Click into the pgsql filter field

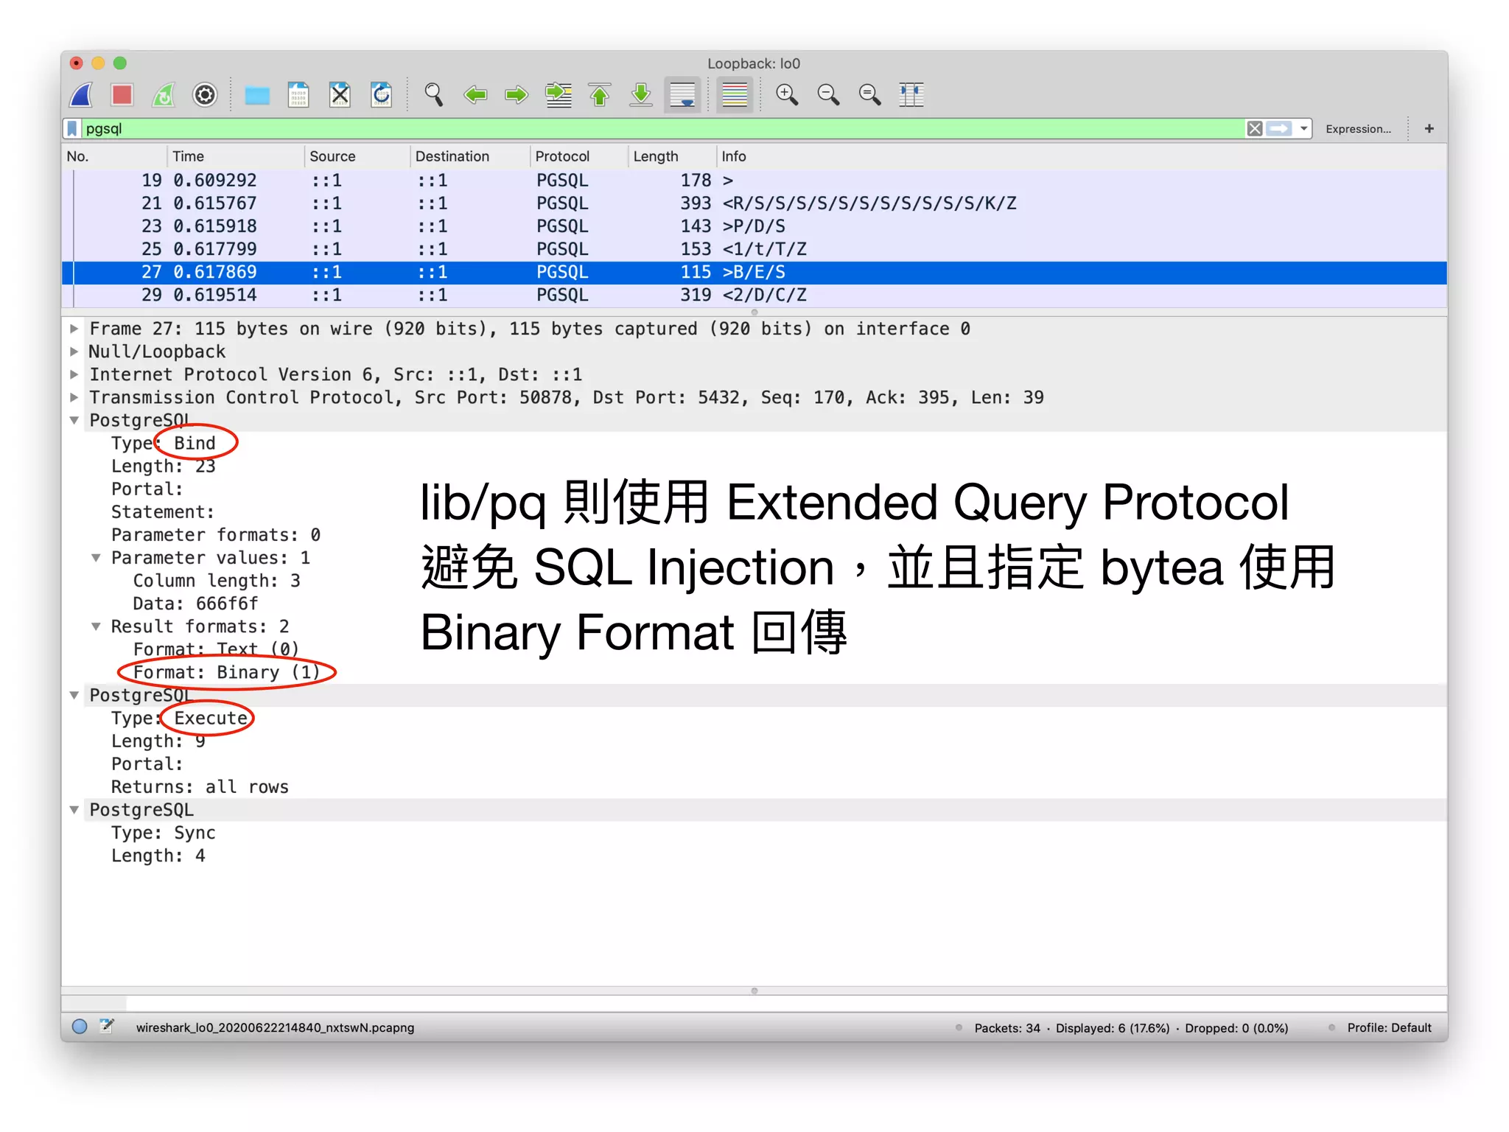tap(662, 129)
